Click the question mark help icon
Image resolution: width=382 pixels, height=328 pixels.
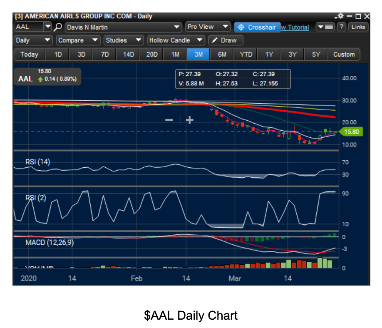coord(342,27)
